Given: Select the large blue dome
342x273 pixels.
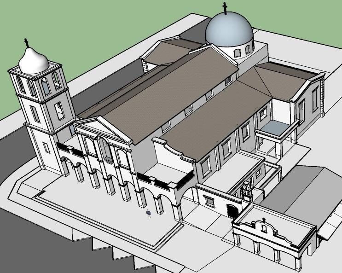Looking at the screenshot, I should click(229, 29).
